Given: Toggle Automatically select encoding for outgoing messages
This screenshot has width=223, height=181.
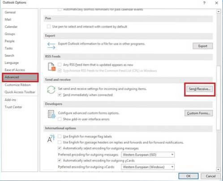Looking at the screenshot, I should (60, 148).
